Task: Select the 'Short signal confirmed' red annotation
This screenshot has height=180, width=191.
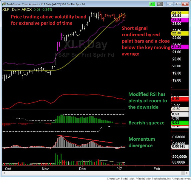Action: tap(146, 41)
